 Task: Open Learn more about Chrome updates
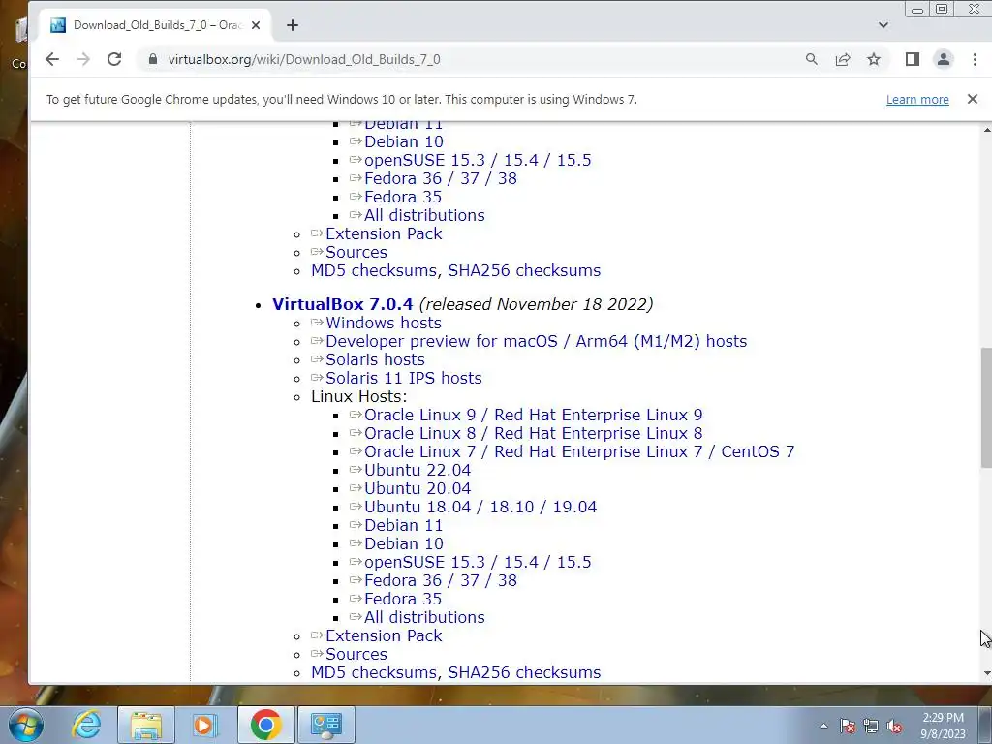pyautogui.click(x=917, y=100)
